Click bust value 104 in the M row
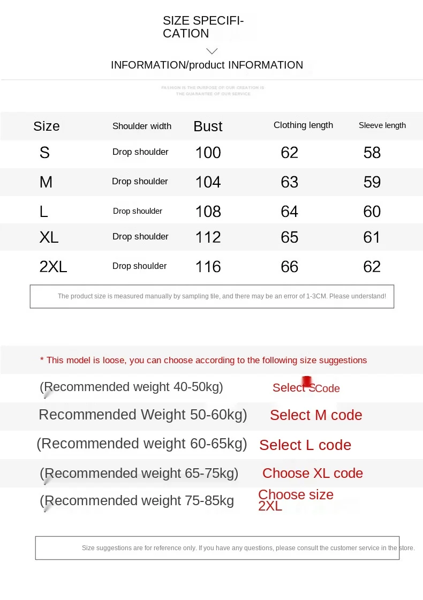The width and height of the screenshot is (423, 600). (x=208, y=182)
